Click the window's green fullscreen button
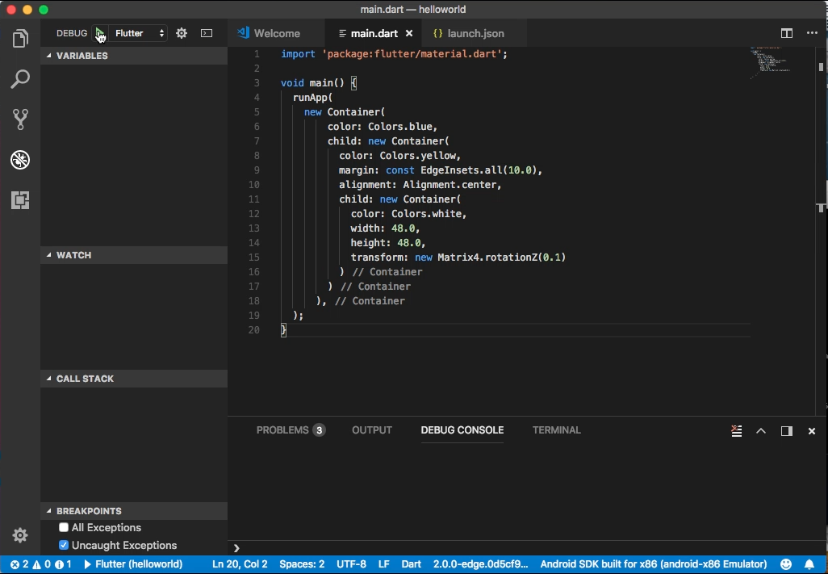 44,10
